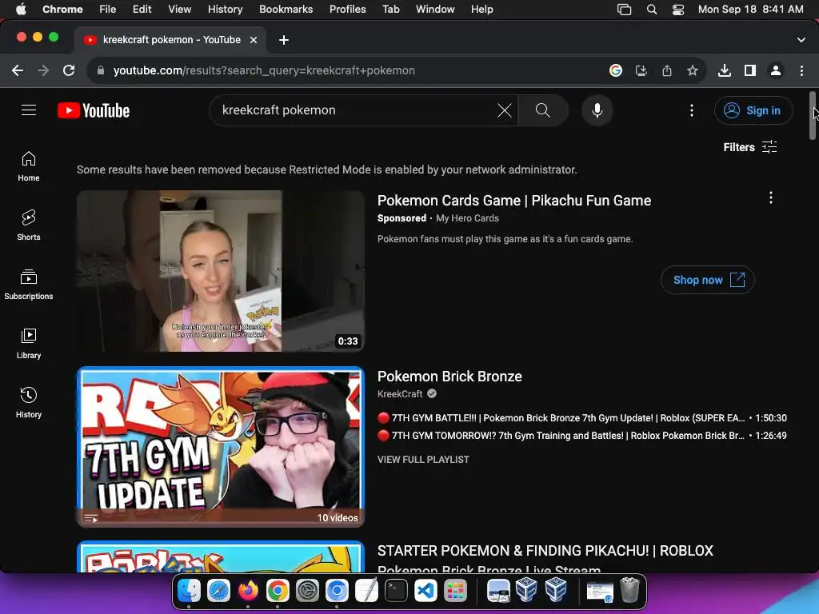Open the Bookmarks menu
This screenshot has height=614, width=819.
point(286,10)
